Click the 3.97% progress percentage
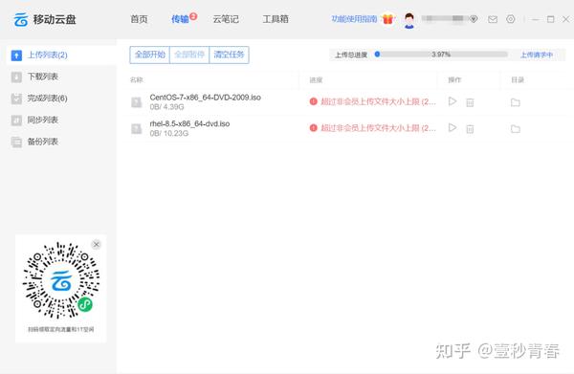The image size is (574, 374). coord(441,55)
